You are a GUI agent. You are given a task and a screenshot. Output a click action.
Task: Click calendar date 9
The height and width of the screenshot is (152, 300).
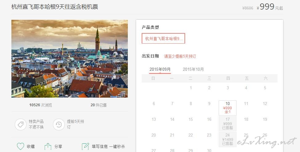[x=209, y=103]
